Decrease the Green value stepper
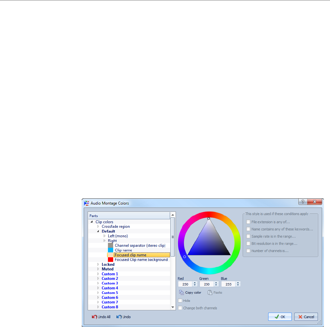The width and height of the screenshot is (330, 327). click(x=216, y=285)
